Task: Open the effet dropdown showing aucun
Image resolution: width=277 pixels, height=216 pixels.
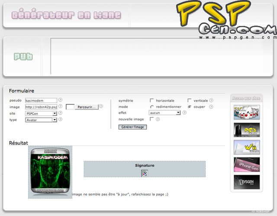Action: (164, 113)
